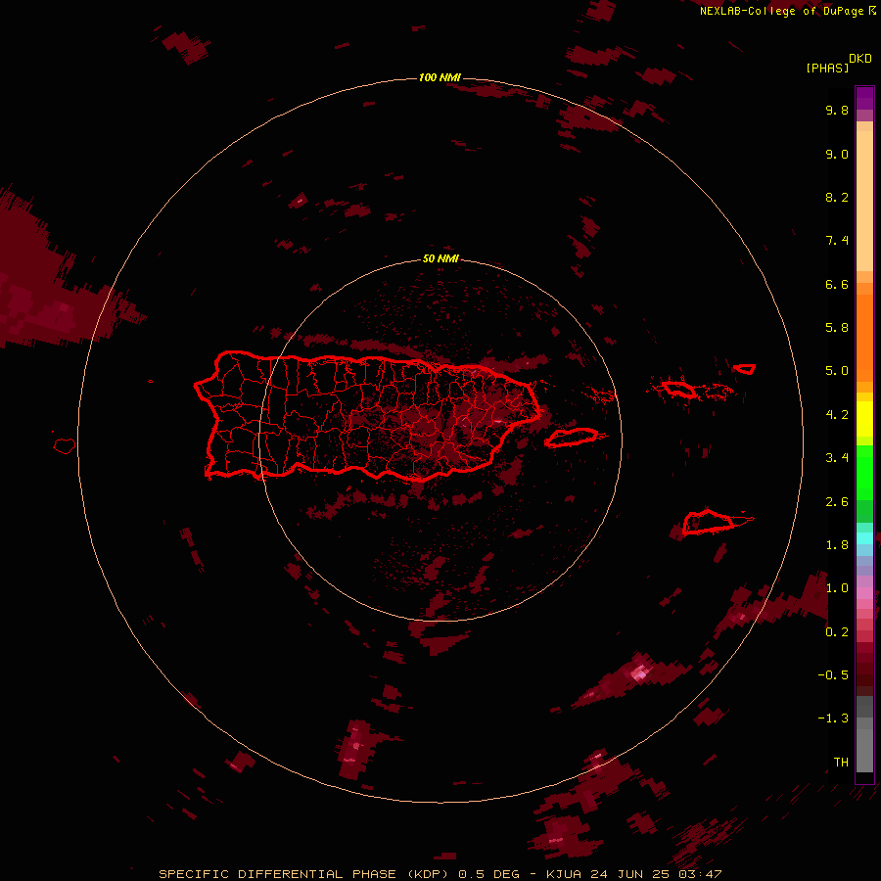This screenshot has height=881, width=881.
Task: Click the 50 NMI range ring label
Action: coord(440,258)
